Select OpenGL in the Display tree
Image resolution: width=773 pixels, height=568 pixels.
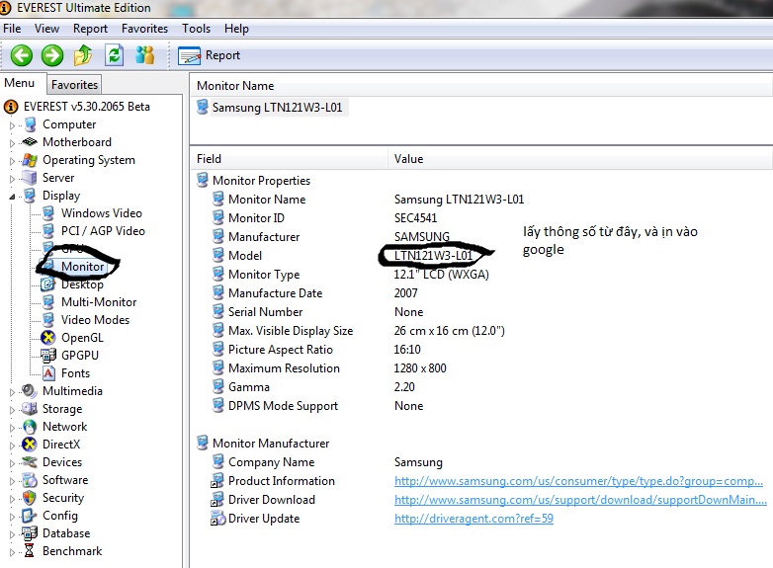pos(81,338)
